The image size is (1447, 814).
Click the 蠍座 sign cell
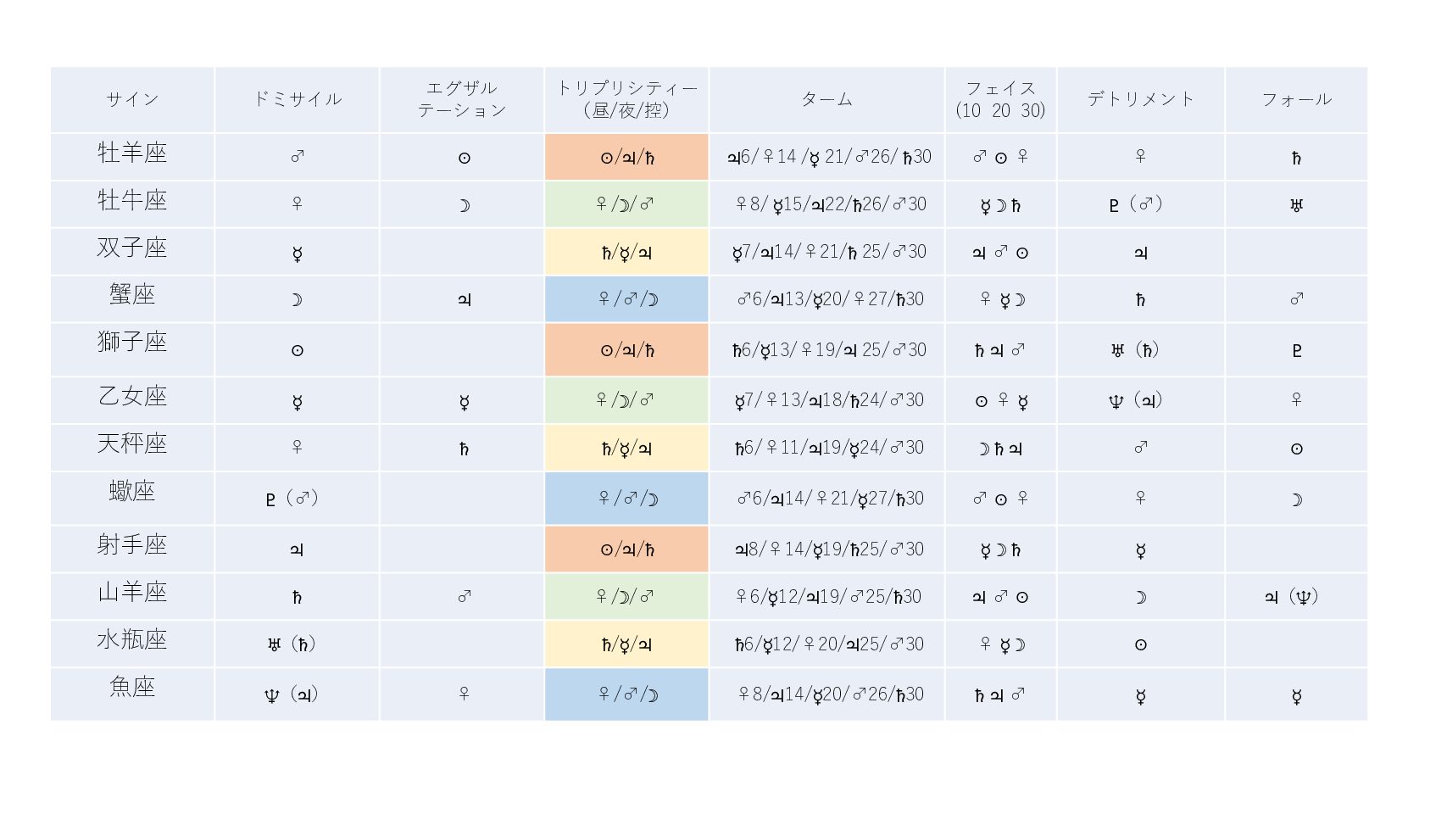(132, 499)
